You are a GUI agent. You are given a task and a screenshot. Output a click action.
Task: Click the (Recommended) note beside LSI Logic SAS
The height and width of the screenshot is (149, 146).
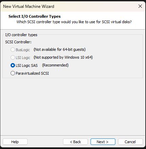pyautogui.click(x=55, y=65)
